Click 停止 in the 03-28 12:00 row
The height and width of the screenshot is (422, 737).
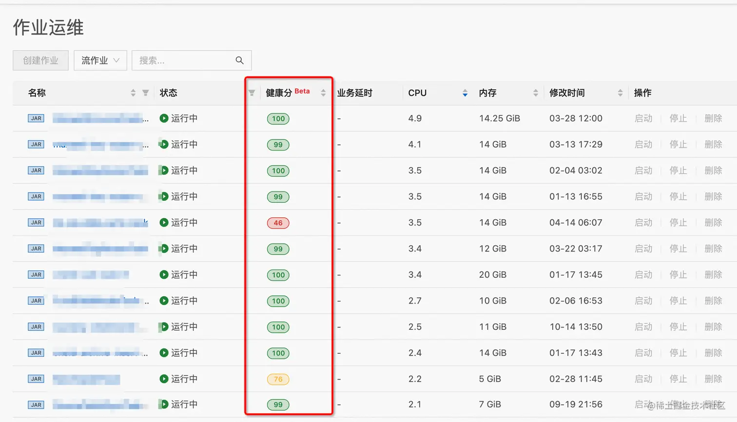678,118
